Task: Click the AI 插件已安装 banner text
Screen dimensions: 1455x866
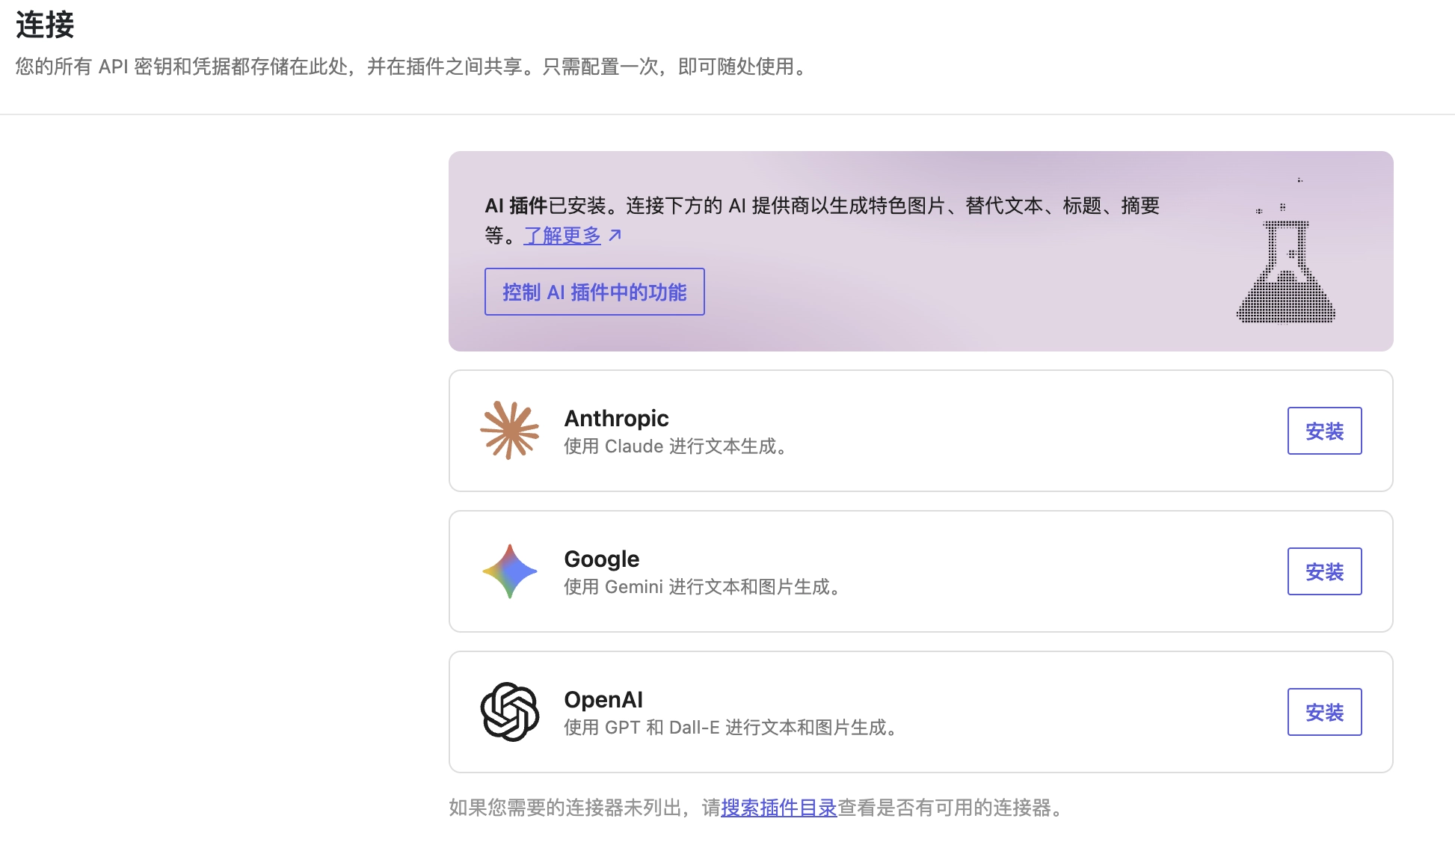Action: [x=822, y=220]
